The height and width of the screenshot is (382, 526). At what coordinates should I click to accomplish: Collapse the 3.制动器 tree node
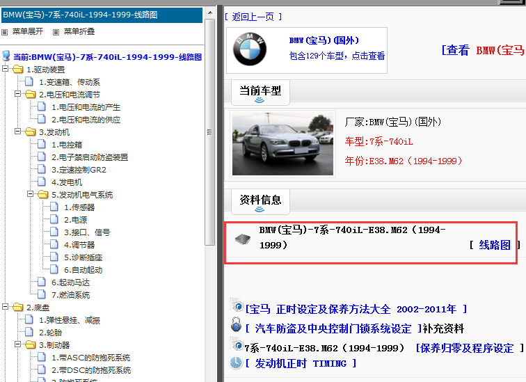(x=17, y=344)
